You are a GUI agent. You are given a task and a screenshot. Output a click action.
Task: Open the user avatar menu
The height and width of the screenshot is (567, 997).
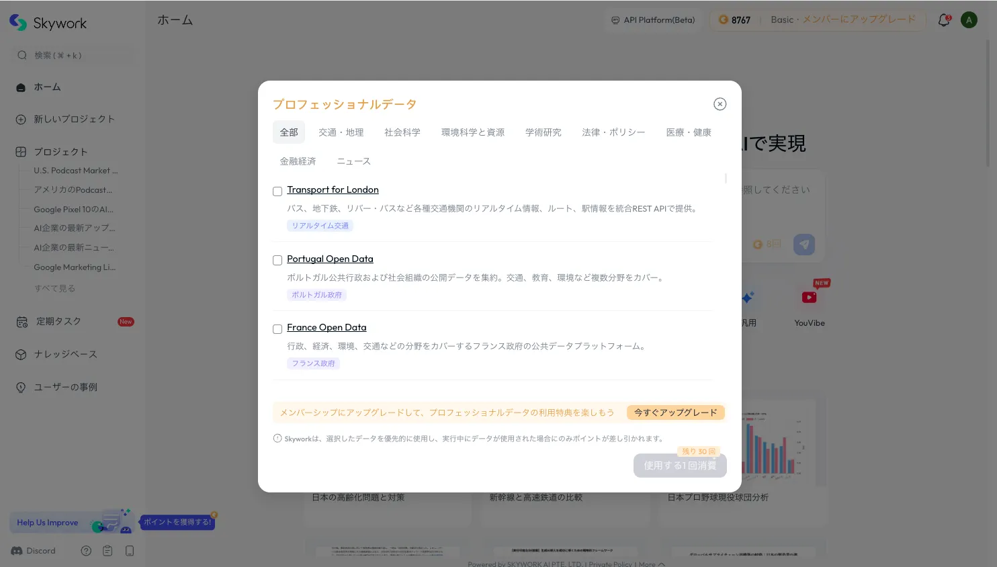969,20
